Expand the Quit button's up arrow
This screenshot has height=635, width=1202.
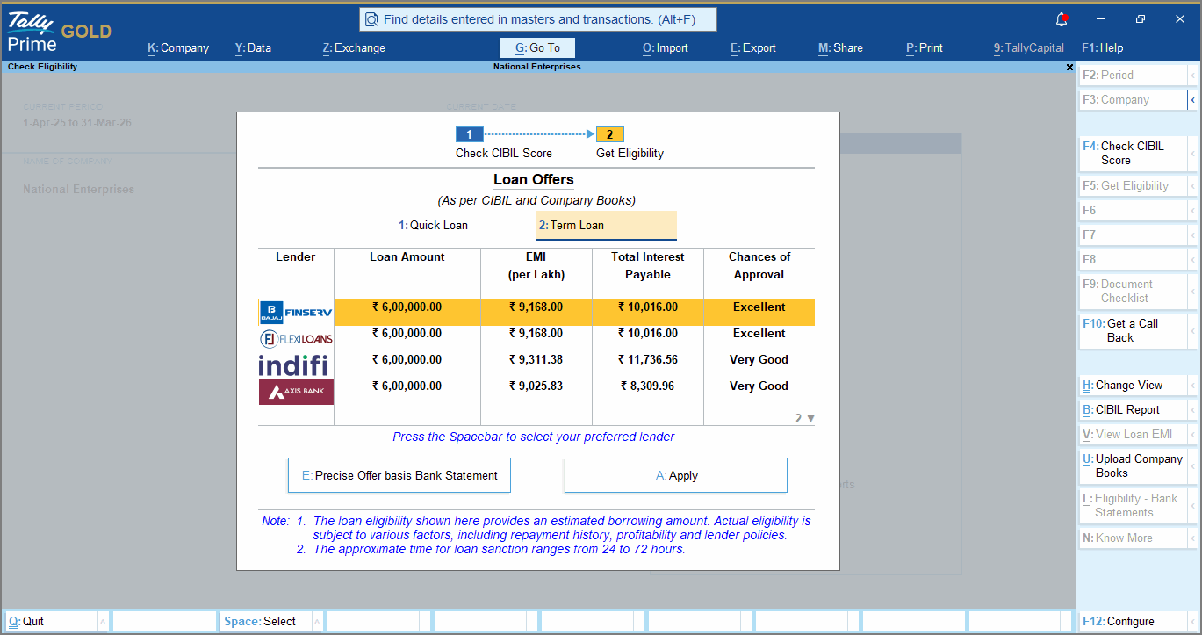(103, 622)
